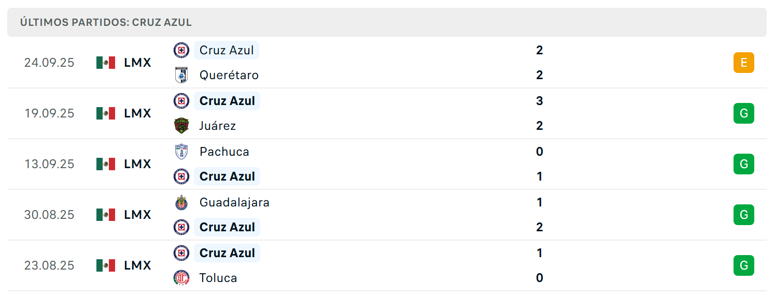Click green G badge for Pachuca match
Viewport: 775px width, 297px height.
(744, 164)
